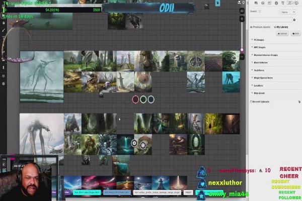Select the green oval portal image
This screenshot has width=302, height=201.
(196, 144)
